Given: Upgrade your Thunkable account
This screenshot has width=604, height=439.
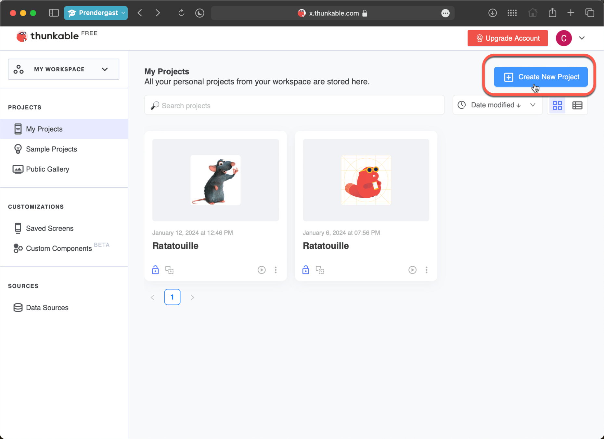Looking at the screenshot, I should (508, 38).
